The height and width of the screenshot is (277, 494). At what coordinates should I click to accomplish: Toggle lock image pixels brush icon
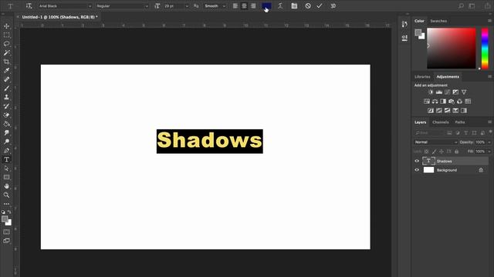434,152
